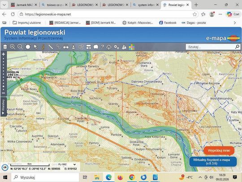Select the arrow pointer tool
Image resolution: width=242 pixels, height=182 pixels.
point(35,47)
